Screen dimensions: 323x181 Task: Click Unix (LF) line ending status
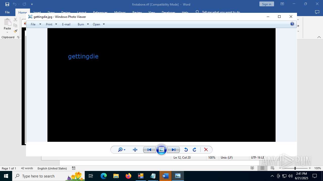point(227,158)
